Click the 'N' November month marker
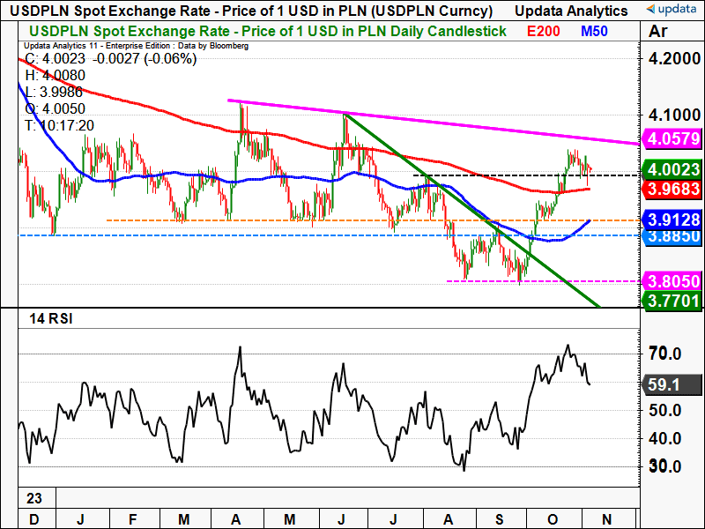 [x=606, y=519]
